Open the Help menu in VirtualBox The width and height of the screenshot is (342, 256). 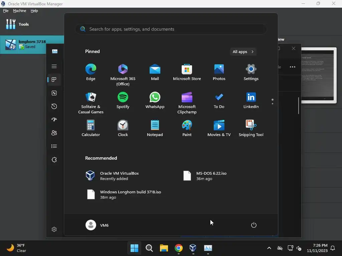pyautogui.click(x=34, y=11)
